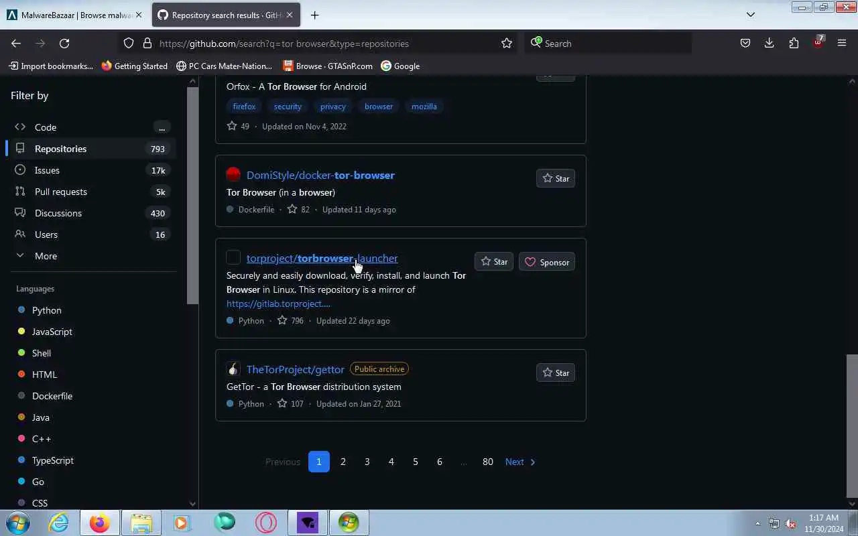This screenshot has width=858, height=536.
Task: Filter results by Dockerfile language
Action: pos(52,396)
